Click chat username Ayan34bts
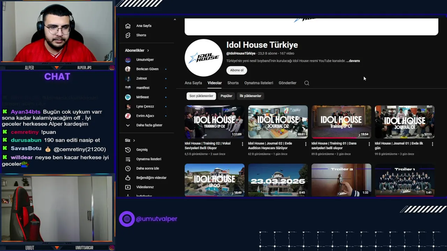447x251 pixels. click(x=25, y=112)
